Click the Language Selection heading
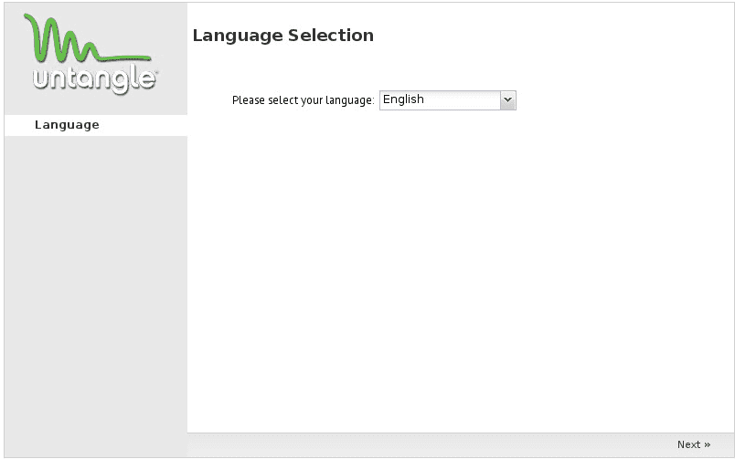This screenshot has width=735, height=459. pos(282,37)
